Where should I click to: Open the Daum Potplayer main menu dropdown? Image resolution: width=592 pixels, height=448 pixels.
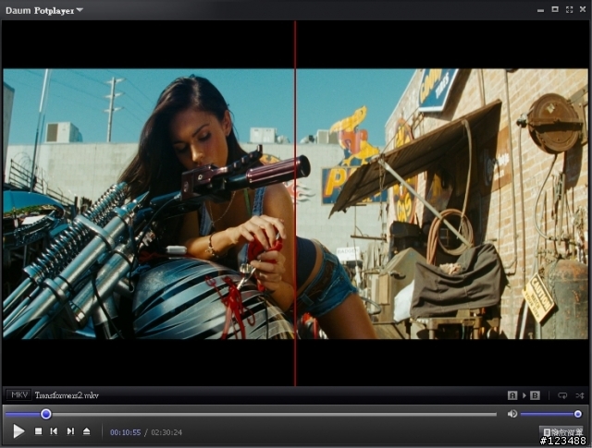coord(44,10)
